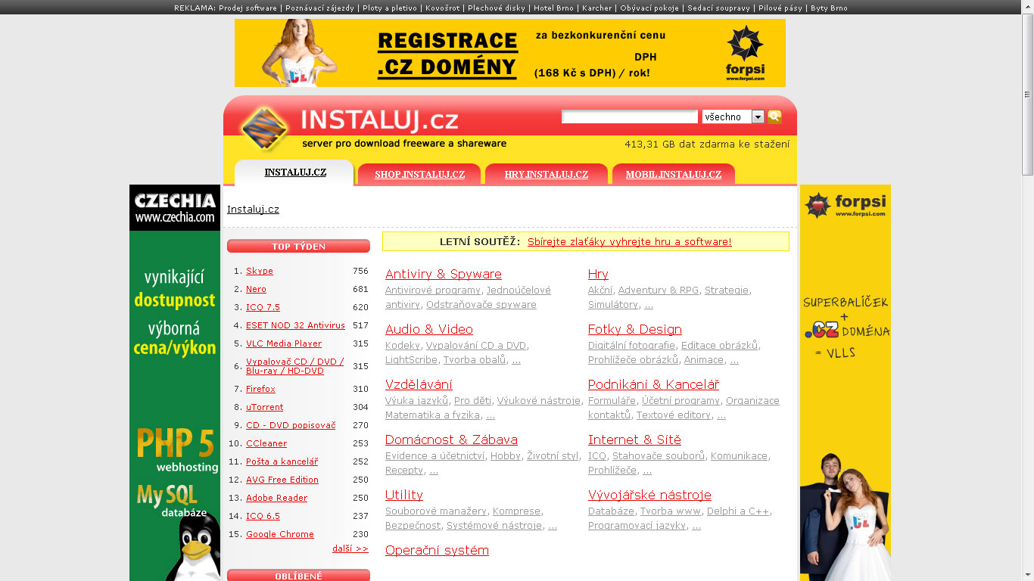This screenshot has width=1034, height=581.
Task: Open Google Chrome link
Action: 280,534
